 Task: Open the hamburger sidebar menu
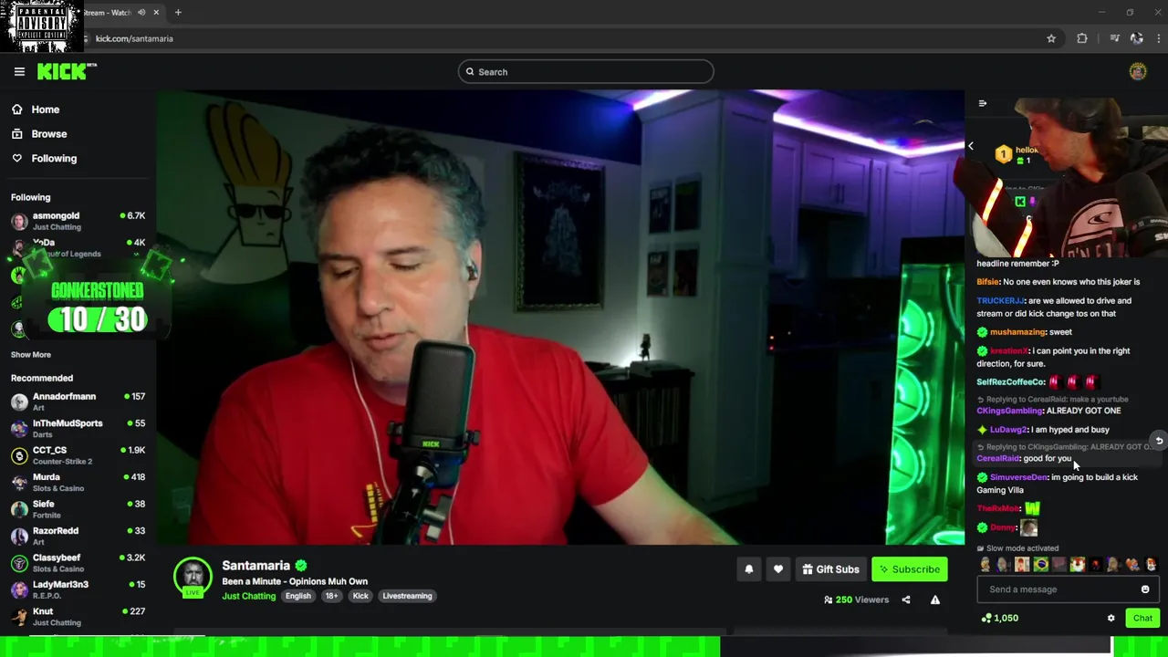point(19,71)
